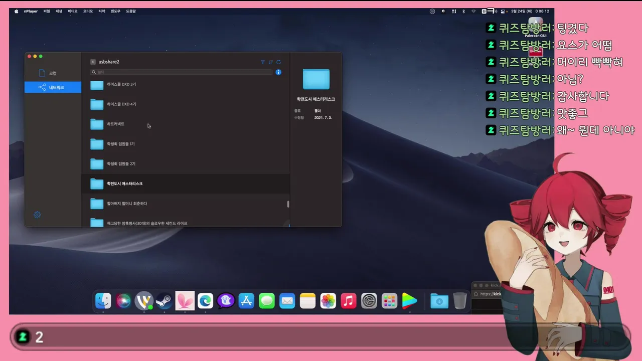The image size is (642, 361).
Task: Open the purple ghost chat app in Dock
Action: coord(226,301)
